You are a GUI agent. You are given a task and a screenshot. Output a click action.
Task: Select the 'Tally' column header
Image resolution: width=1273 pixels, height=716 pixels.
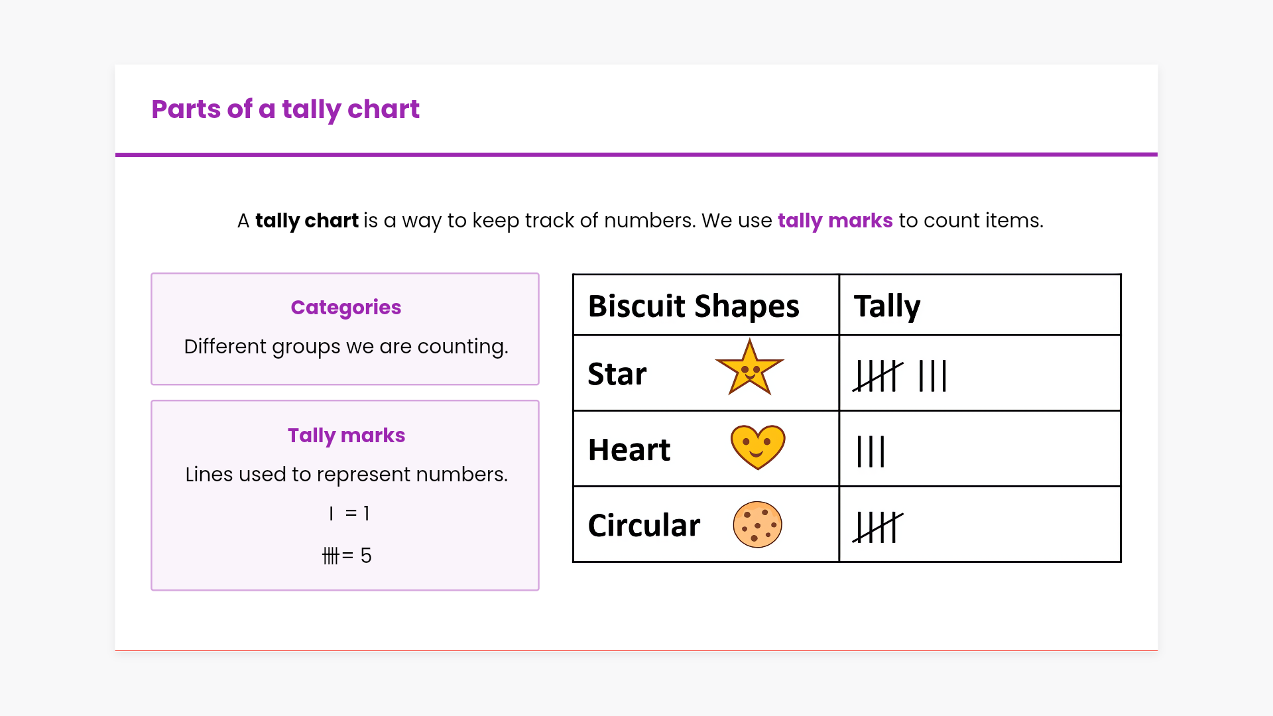[886, 306]
